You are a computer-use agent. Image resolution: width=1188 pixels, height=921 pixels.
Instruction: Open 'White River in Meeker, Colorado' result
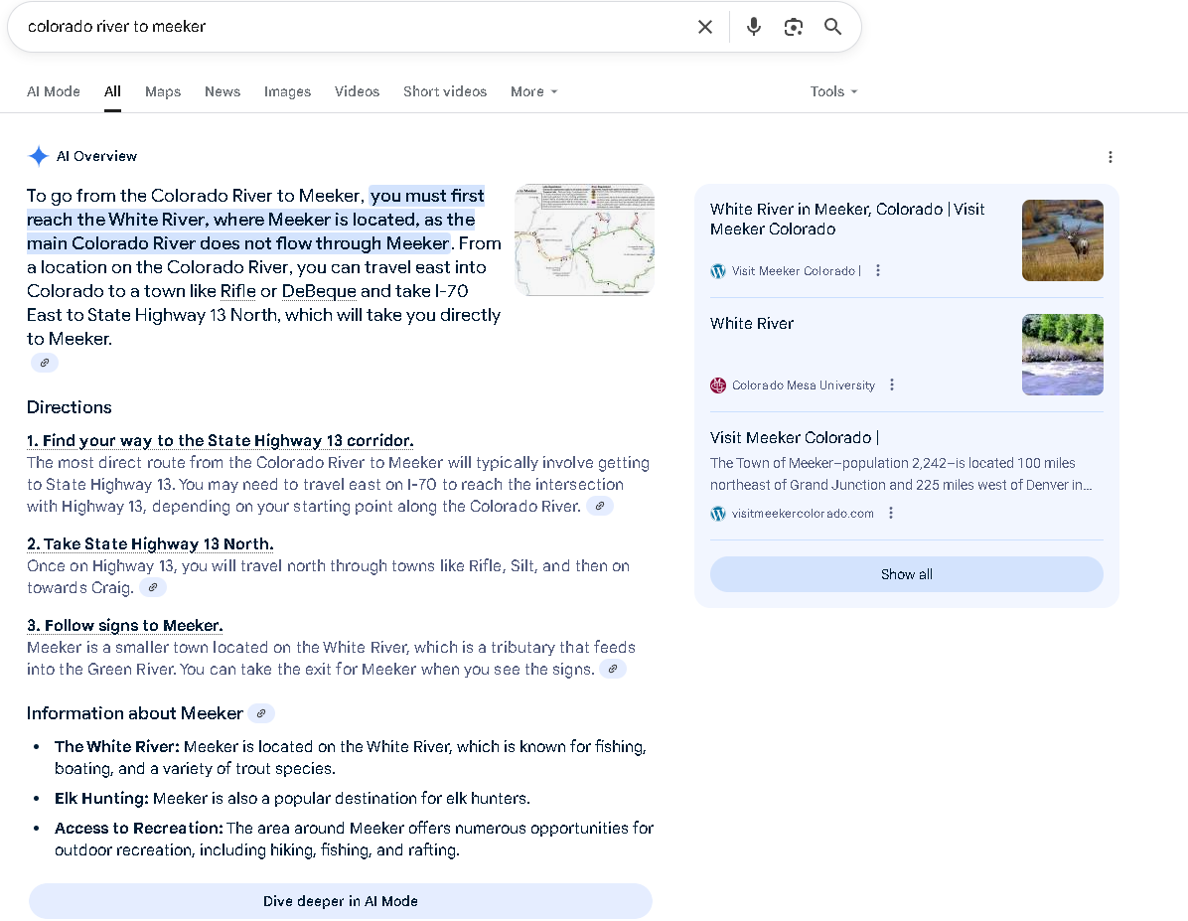(847, 219)
